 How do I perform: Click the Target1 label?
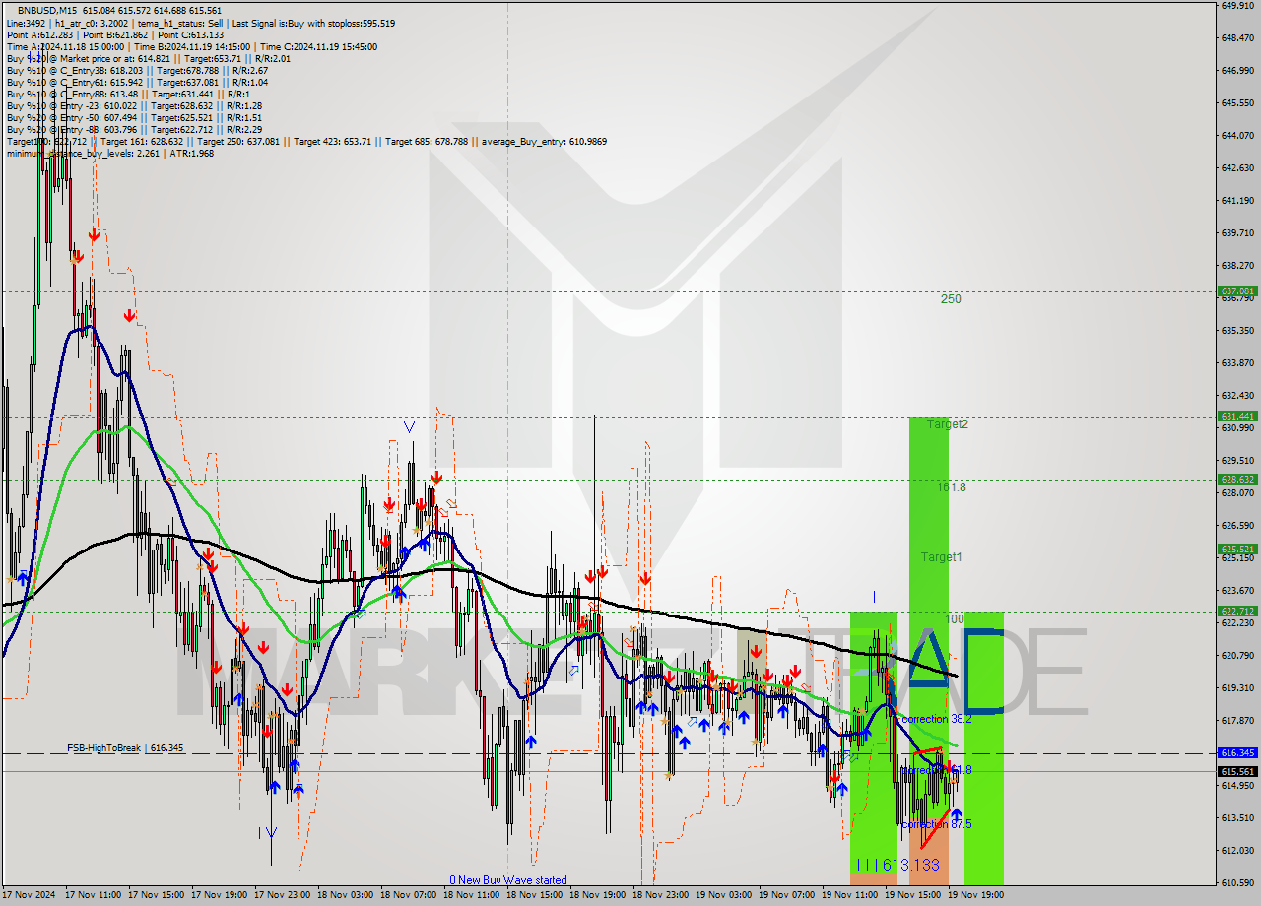(x=942, y=557)
